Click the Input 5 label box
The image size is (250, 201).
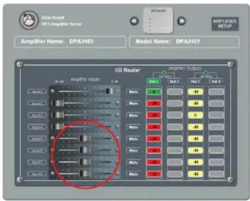(x=37, y=139)
